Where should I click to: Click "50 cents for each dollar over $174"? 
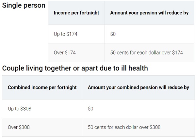[146, 53]
